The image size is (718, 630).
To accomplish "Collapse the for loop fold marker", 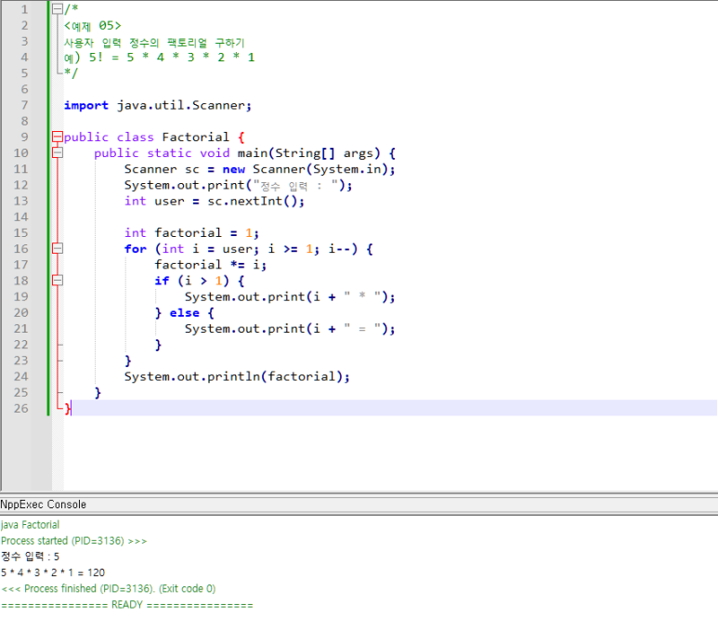I will tap(58, 248).
